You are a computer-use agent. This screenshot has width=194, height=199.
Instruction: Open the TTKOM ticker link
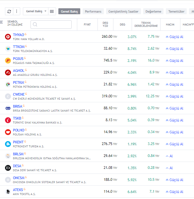coord(19,47)
